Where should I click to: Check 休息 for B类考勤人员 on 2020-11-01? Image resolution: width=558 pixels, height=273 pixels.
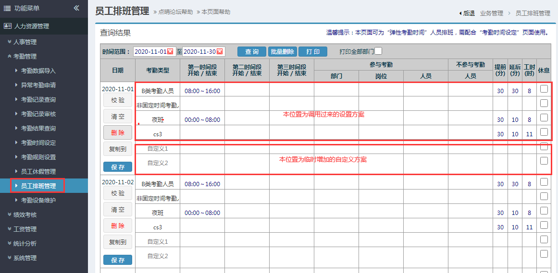point(544,89)
